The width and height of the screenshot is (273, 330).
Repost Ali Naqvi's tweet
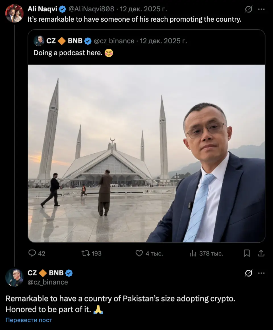[x=85, y=253]
